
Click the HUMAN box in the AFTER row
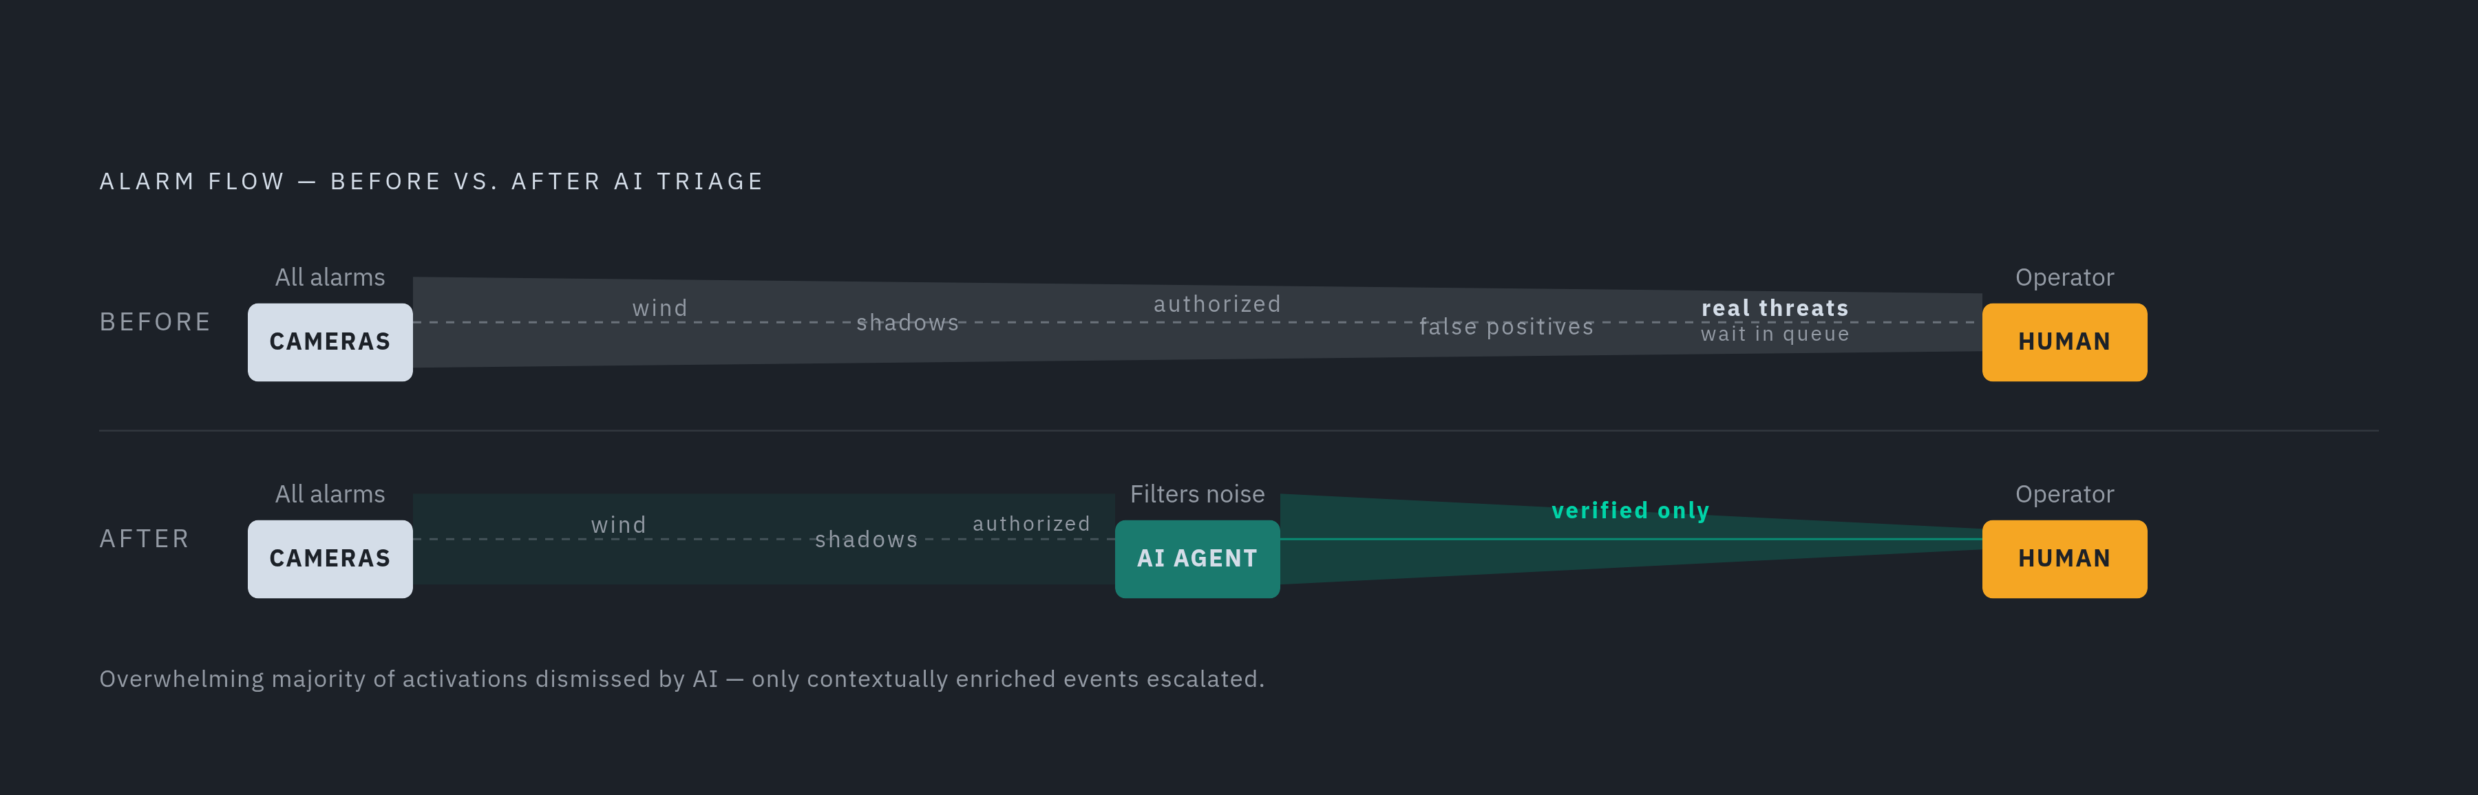click(x=2064, y=558)
